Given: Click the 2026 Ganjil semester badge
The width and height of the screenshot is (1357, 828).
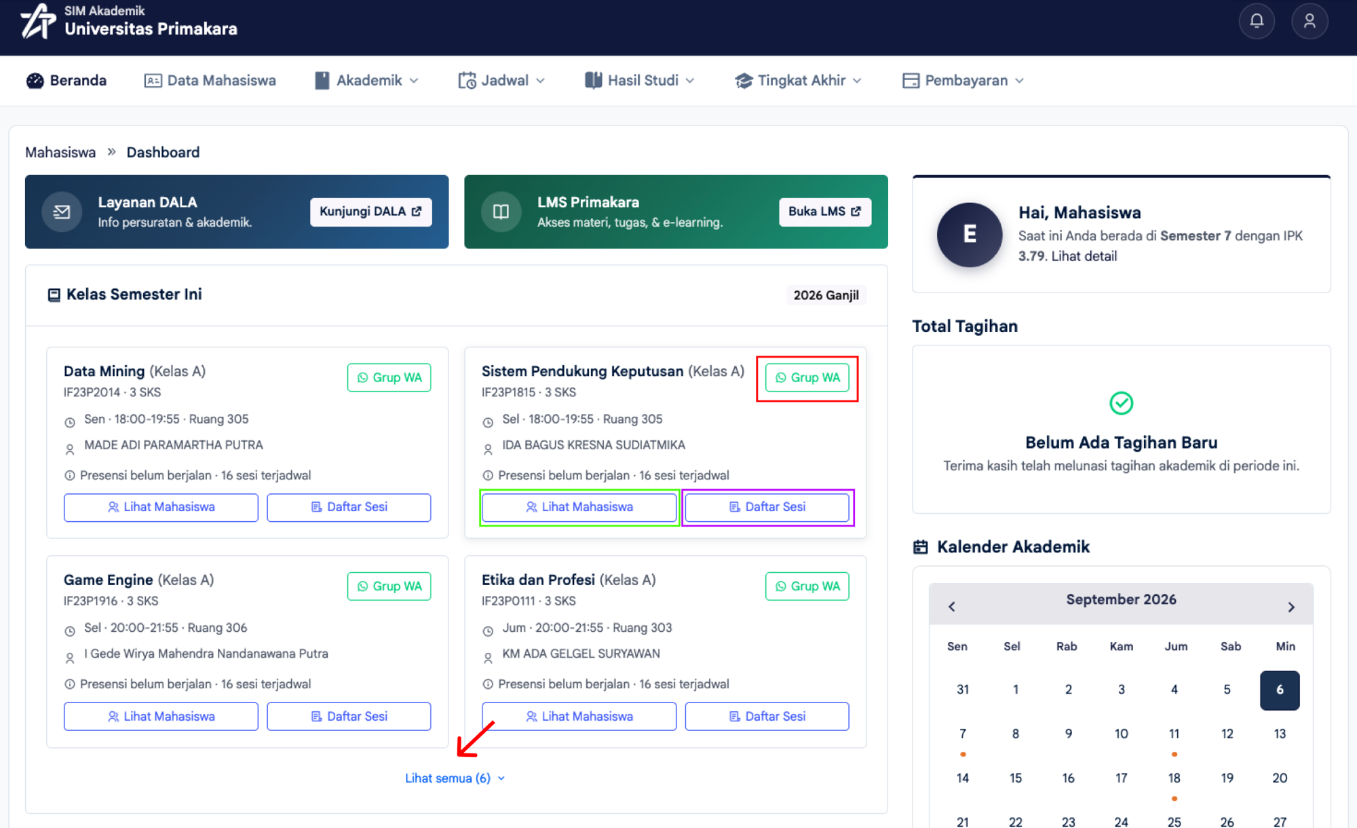Looking at the screenshot, I should click(x=826, y=295).
